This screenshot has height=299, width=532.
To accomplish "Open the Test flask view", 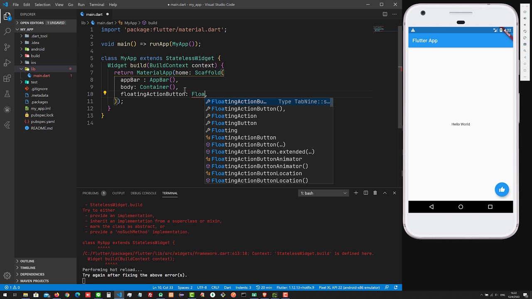I will [x=7, y=94].
